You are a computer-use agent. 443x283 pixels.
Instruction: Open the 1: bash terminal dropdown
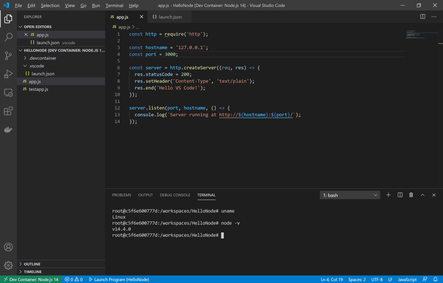coord(350,195)
